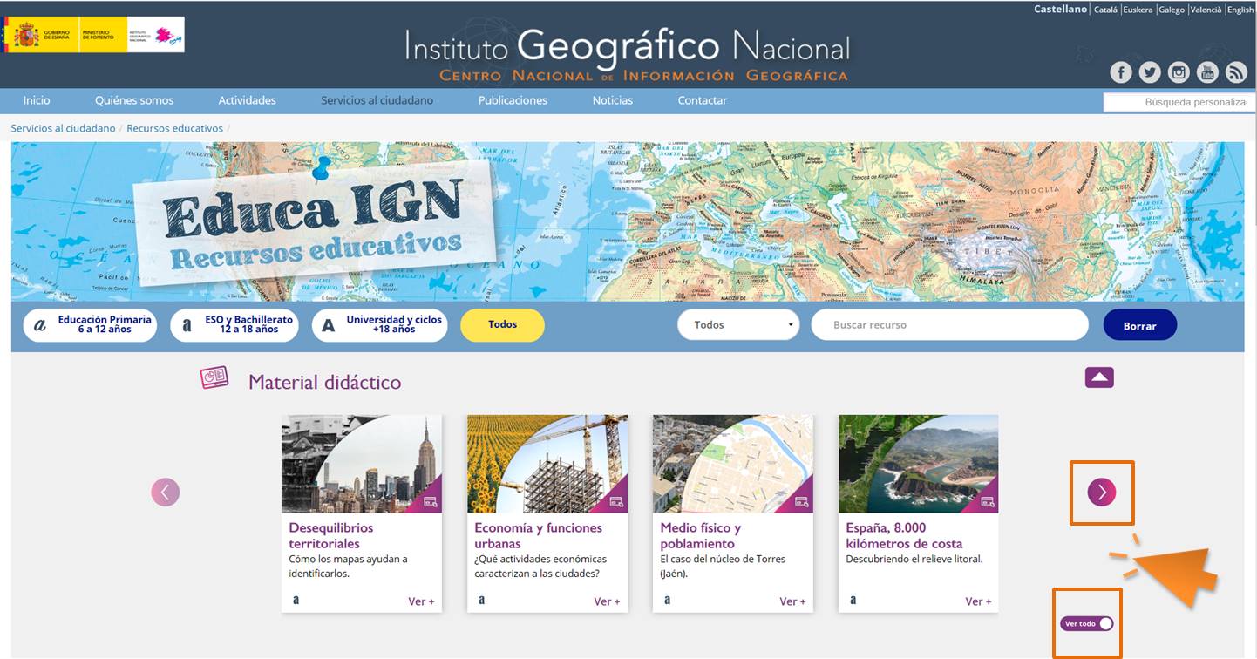Click the Material didáctico section icon

coord(214,377)
